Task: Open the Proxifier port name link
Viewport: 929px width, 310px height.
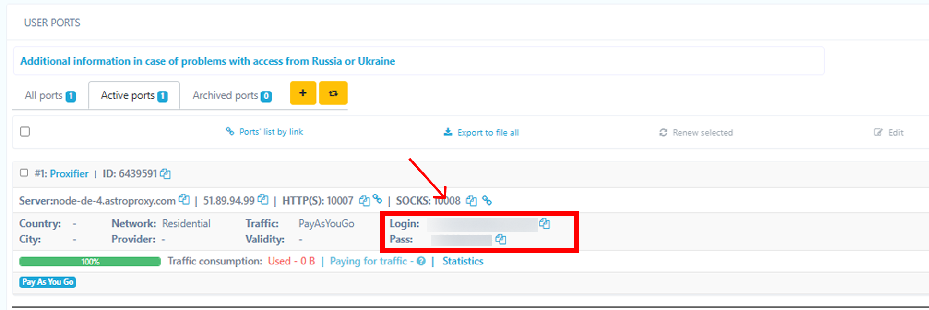Action: pyautogui.click(x=69, y=173)
